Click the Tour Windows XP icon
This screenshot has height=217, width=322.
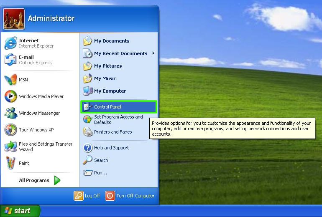pos(10,129)
